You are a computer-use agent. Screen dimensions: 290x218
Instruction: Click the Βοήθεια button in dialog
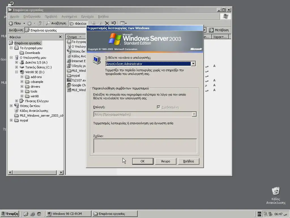tap(188, 161)
